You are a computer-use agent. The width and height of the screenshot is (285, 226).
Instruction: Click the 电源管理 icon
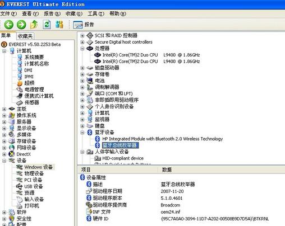pyautogui.click(x=20, y=90)
